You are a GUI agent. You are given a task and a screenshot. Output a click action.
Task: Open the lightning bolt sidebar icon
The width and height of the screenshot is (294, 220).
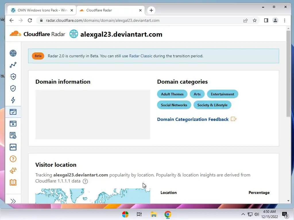(x=13, y=100)
